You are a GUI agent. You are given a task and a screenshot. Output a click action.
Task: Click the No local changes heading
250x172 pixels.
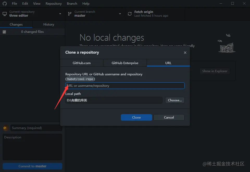click(112, 38)
